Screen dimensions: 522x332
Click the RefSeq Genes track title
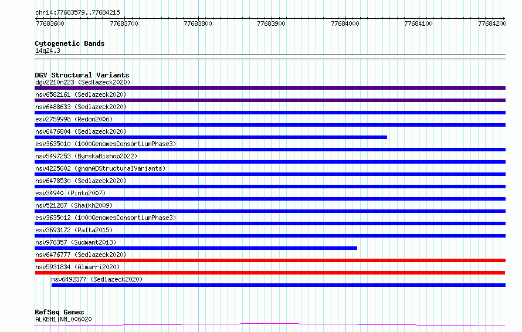59,312
